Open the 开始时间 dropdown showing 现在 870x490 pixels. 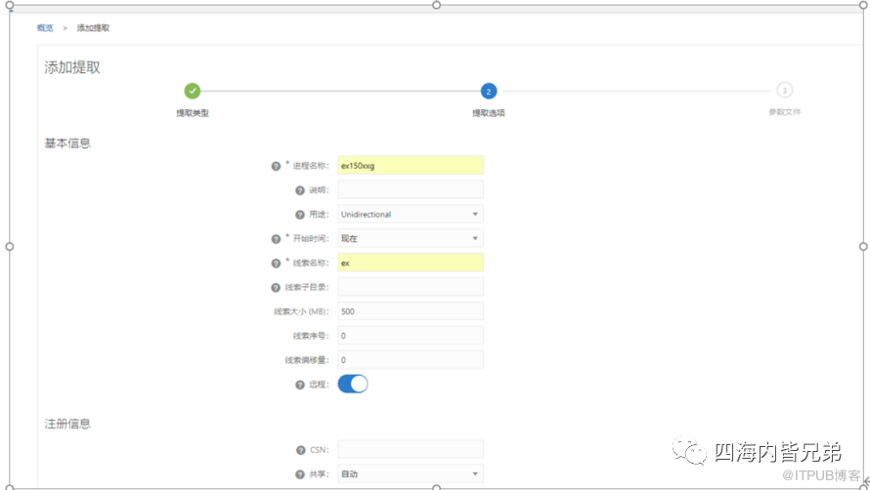coord(411,238)
